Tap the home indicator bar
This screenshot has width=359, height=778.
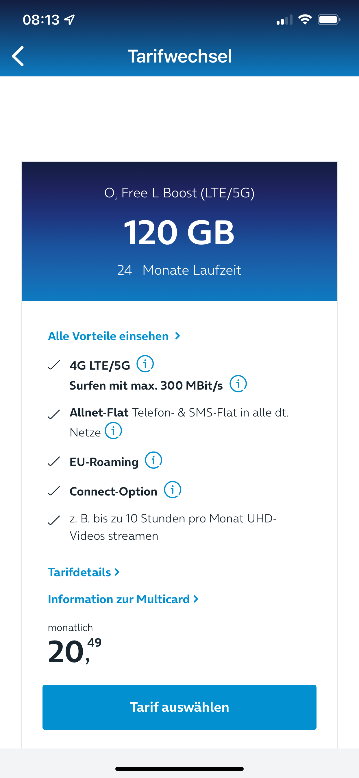[179, 769]
